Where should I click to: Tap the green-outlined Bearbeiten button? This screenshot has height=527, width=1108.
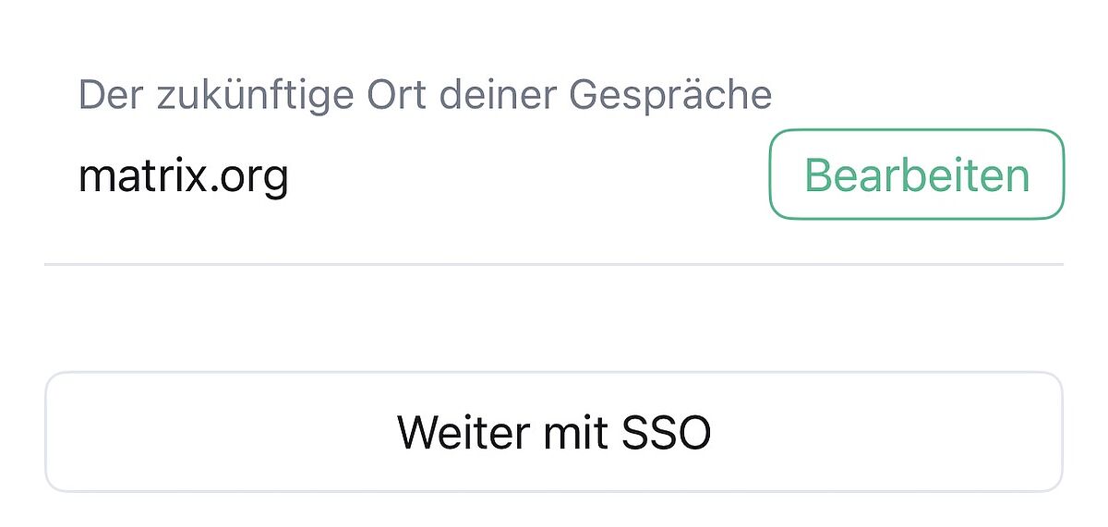[x=916, y=174]
